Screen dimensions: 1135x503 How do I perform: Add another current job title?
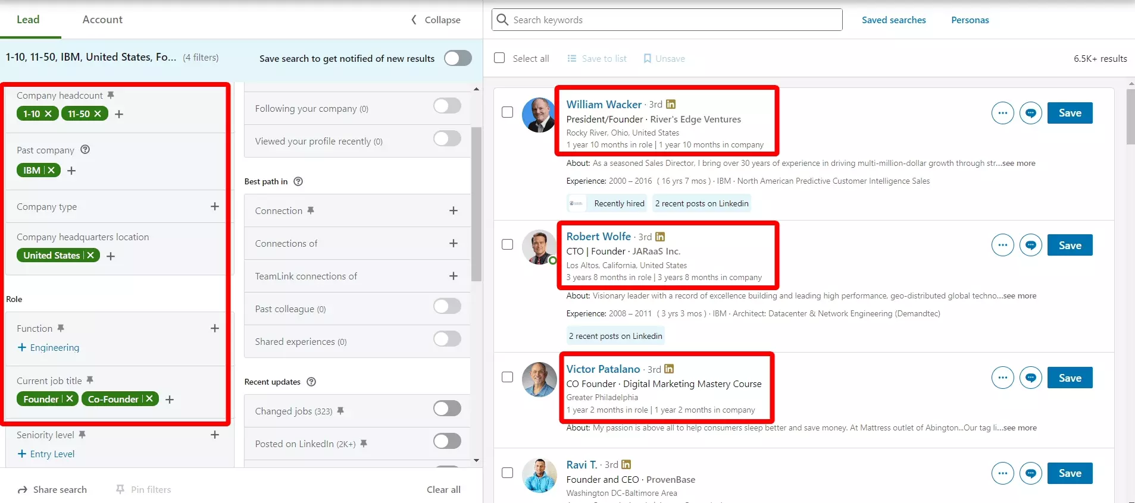point(170,400)
